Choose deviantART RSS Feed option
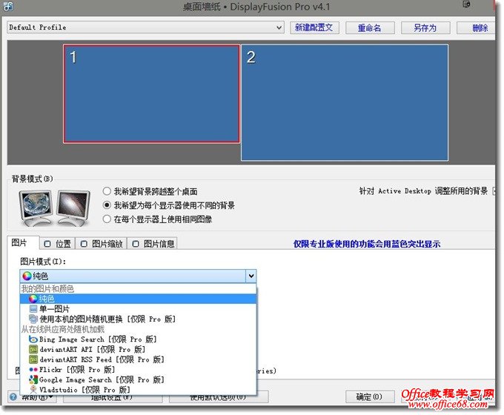 (x=138, y=359)
